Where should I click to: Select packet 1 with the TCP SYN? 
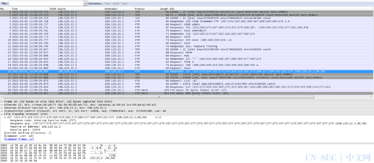pyautogui.click(x=187, y=12)
